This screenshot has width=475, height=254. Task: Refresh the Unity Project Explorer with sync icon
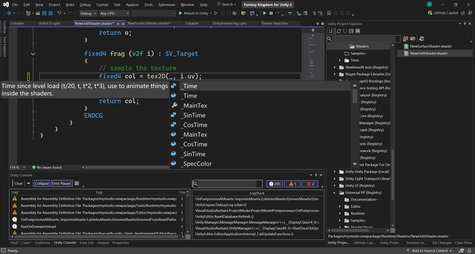[x=338, y=31]
